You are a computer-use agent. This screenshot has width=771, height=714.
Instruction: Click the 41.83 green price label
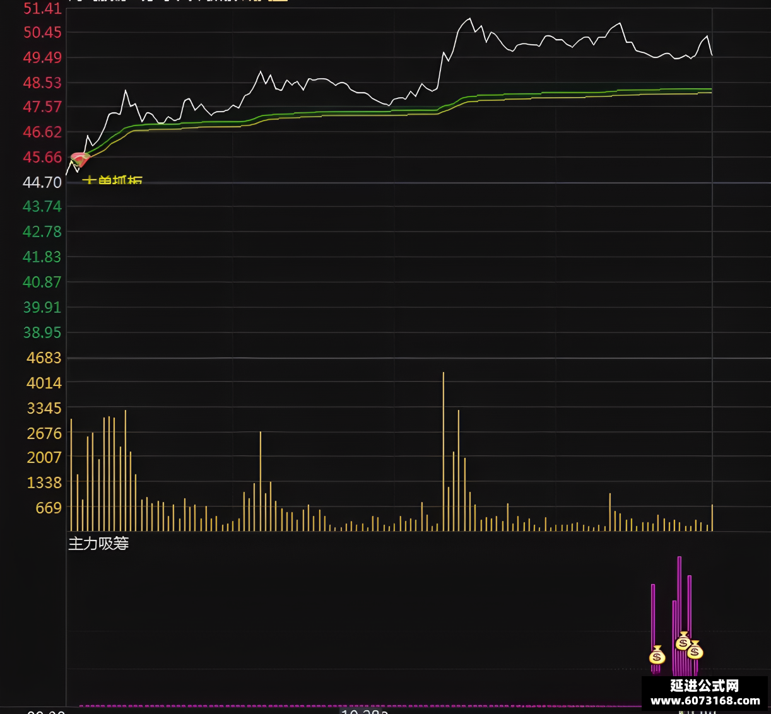pos(42,257)
